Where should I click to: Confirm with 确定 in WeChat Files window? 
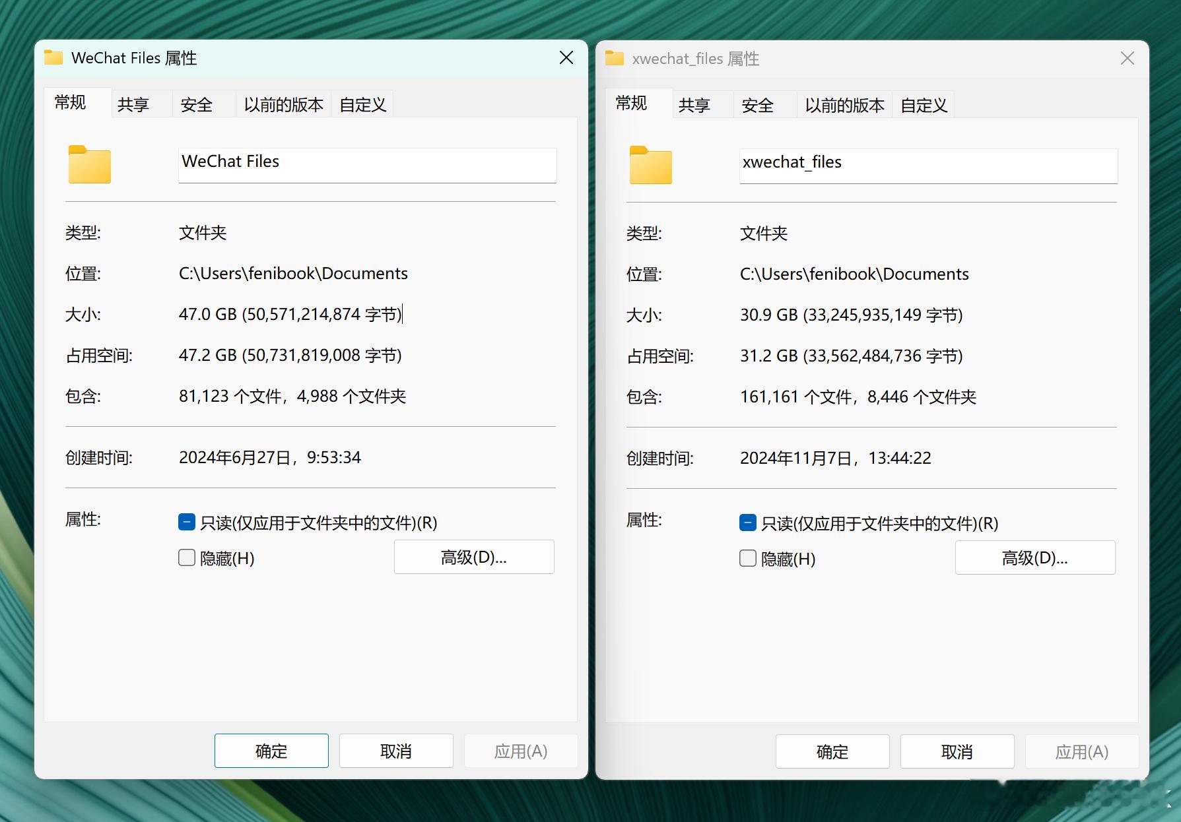pyautogui.click(x=271, y=751)
